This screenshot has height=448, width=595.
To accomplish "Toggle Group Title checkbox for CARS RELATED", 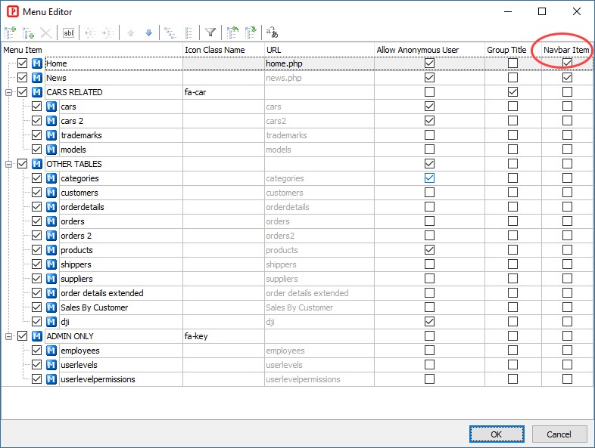I will [x=512, y=92].
